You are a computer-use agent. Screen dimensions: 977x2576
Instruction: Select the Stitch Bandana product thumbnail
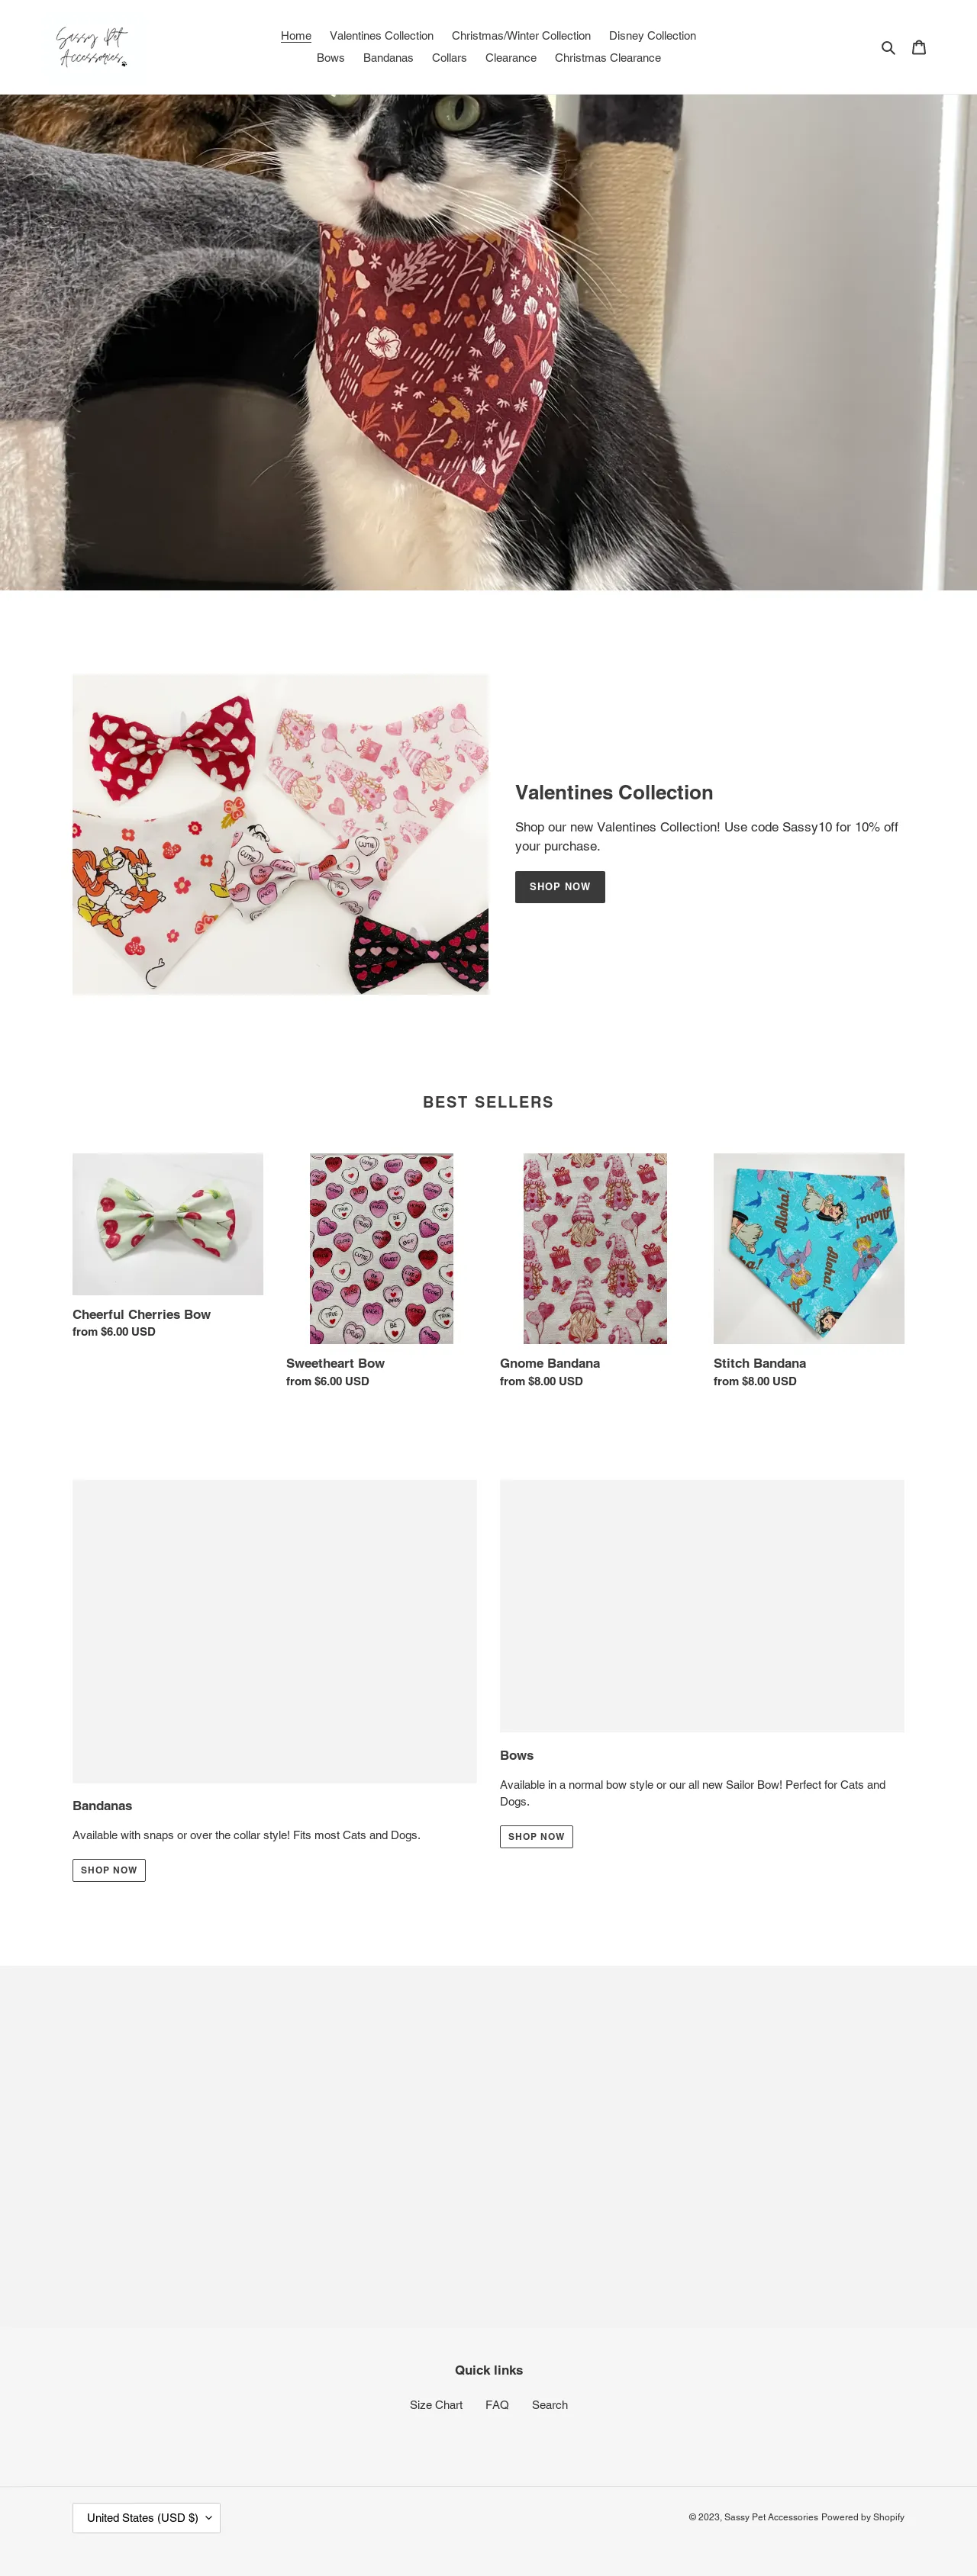(x=809, y=1248)
